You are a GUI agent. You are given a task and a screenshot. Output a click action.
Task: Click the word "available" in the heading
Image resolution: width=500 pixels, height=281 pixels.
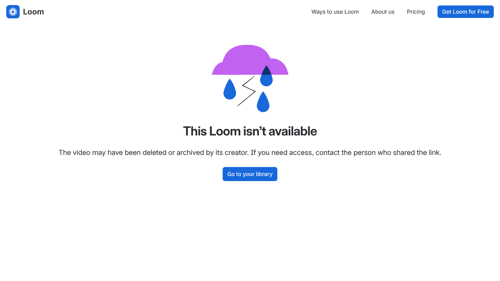[x=293, y=131]
